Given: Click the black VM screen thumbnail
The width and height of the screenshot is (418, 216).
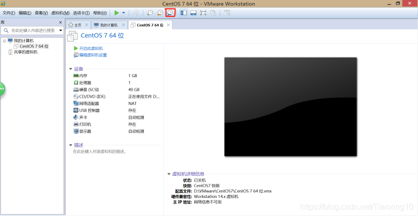Looking at the screenshot, I should pos(291,107).
